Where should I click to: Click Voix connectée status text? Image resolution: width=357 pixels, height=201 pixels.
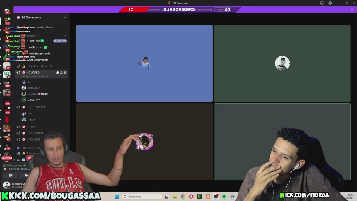[16, 166]
